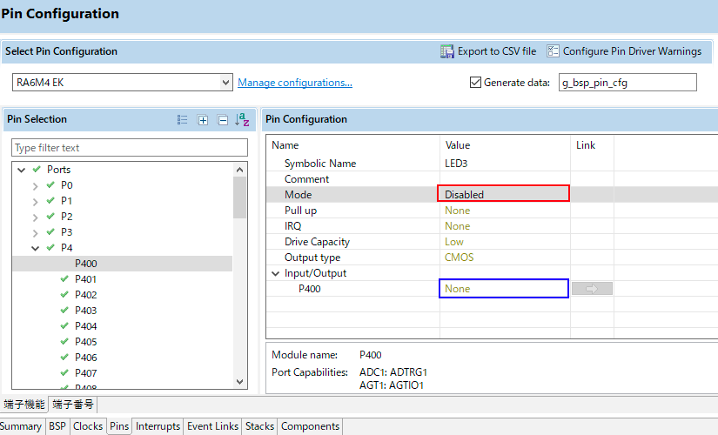Select the 端子番号 tab

click(x=74, y=405)
